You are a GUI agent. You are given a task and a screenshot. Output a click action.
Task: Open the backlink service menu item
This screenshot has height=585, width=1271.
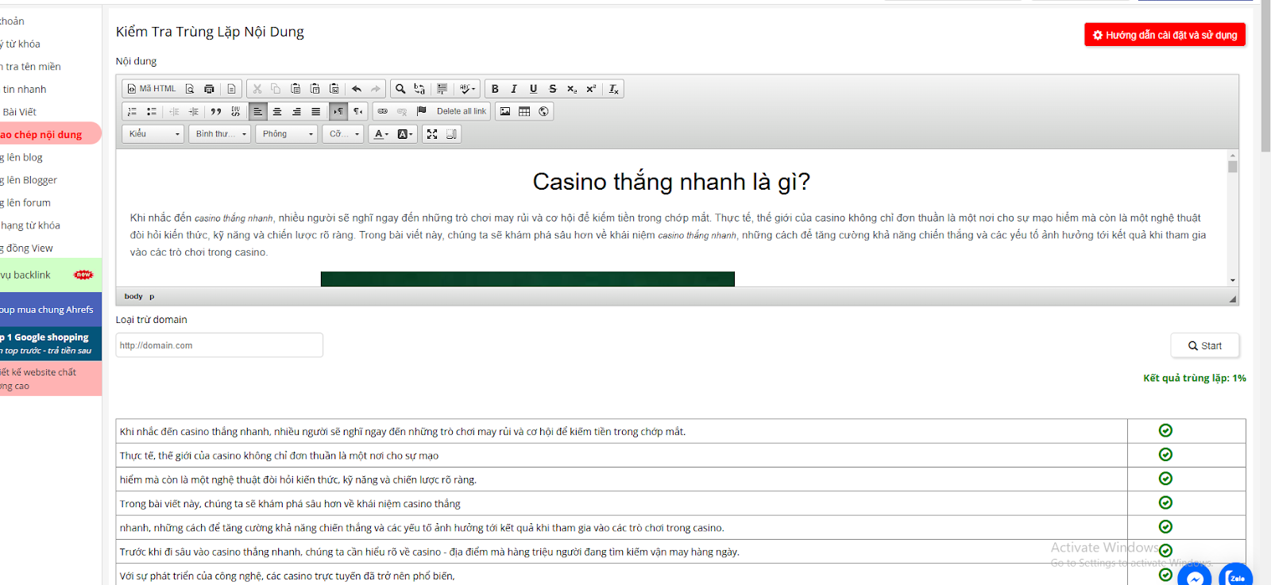tap(51, 275)
